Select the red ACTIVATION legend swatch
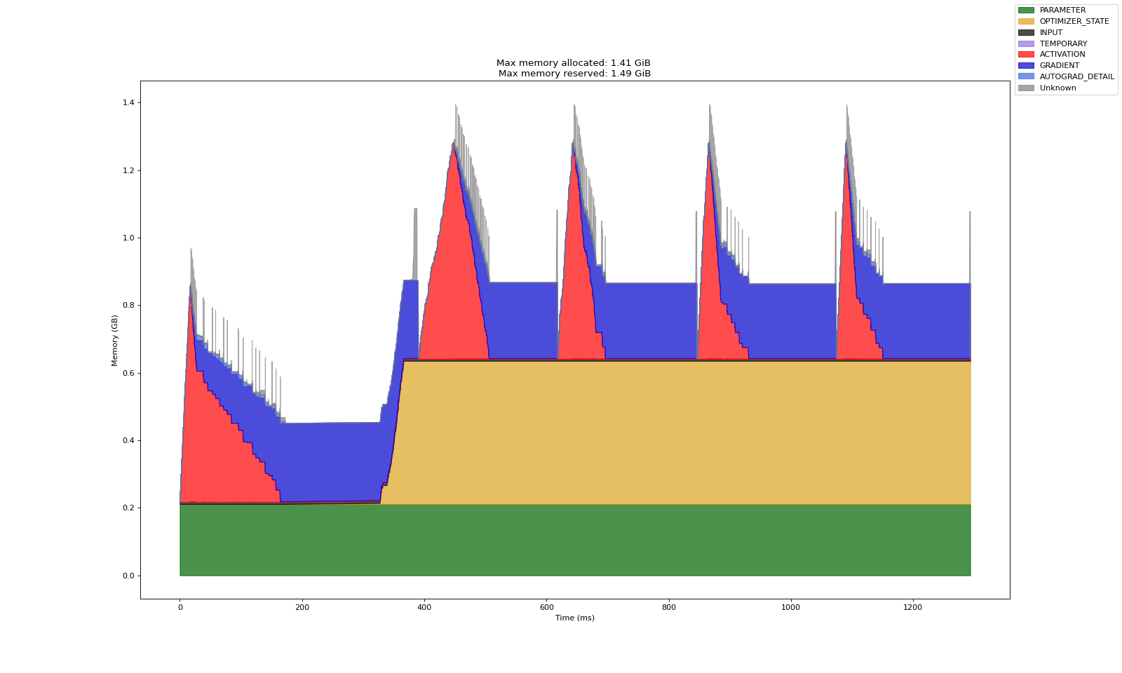Image resolution: width=1122 pixels, height=673 pixels. (x=1025, y=55)
